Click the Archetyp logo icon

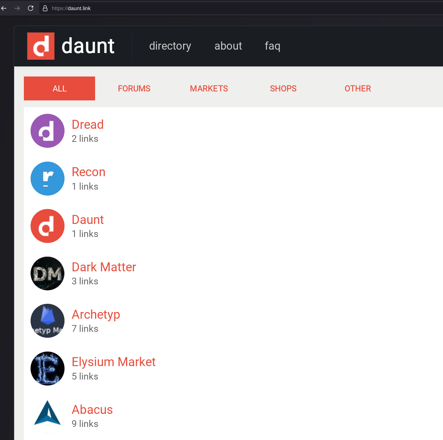point(47,321)
